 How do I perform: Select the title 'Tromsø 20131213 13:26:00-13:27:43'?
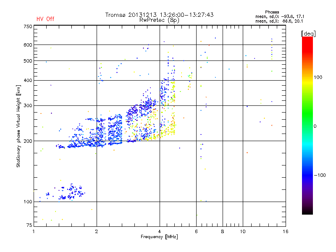[x=159, y=15]
